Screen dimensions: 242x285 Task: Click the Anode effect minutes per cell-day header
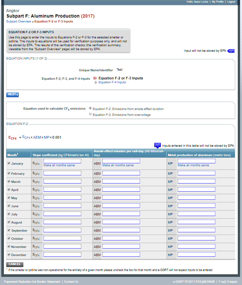tap(129, 153)
